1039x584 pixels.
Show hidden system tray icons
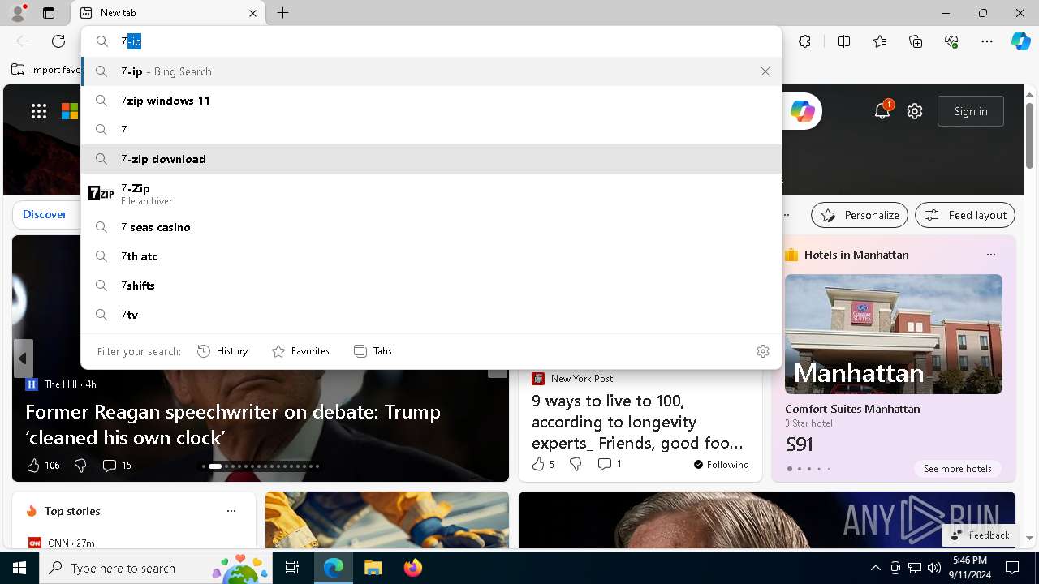pyautogui.click(x=875, y=568)
